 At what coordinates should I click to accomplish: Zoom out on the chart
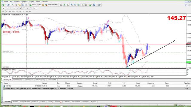[x=75, y=5]
